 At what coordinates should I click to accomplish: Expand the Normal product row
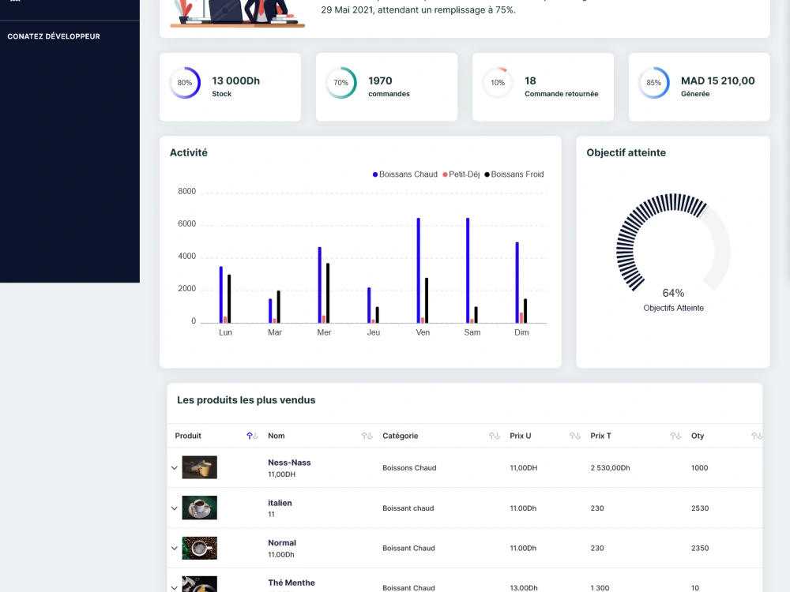coord(175,549)
